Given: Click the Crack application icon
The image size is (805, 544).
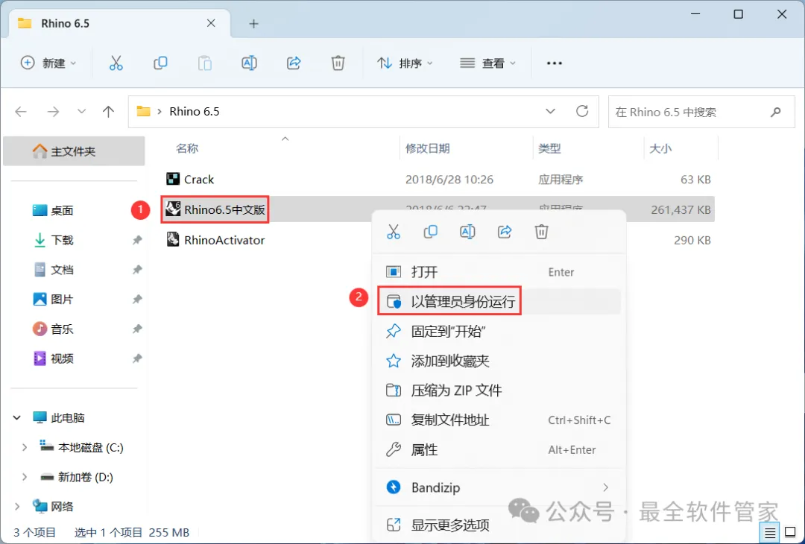Looking at the screenshot, I should pyautogui.click(x=173, y=179).
